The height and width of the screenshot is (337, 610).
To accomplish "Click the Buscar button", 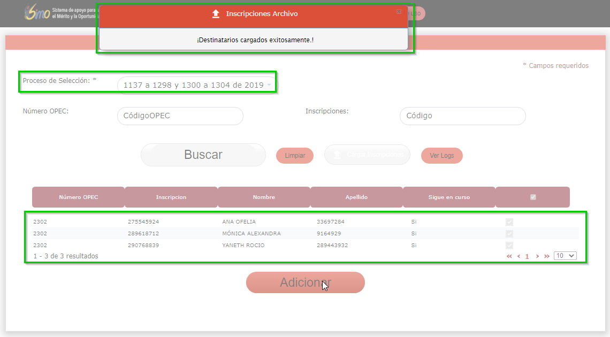I will click(203, 155).
